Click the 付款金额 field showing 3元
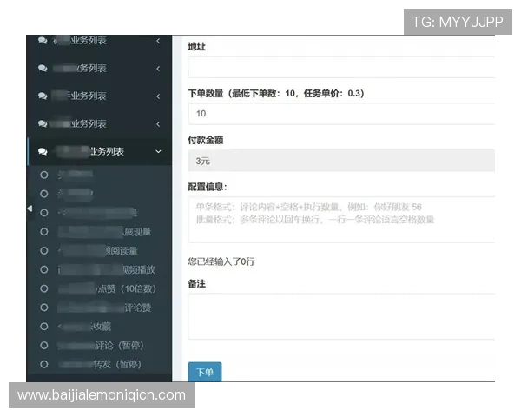The width and height of the screenshot is (521, 417). [x=341, y=161]
